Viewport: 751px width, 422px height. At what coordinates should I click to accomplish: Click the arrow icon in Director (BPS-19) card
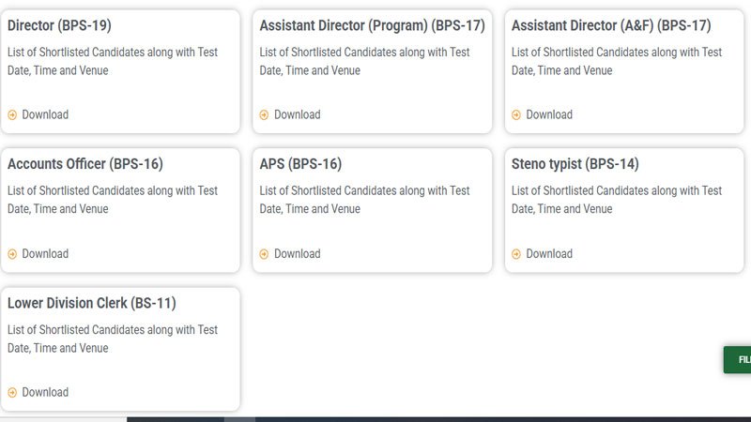pos(12,115)
